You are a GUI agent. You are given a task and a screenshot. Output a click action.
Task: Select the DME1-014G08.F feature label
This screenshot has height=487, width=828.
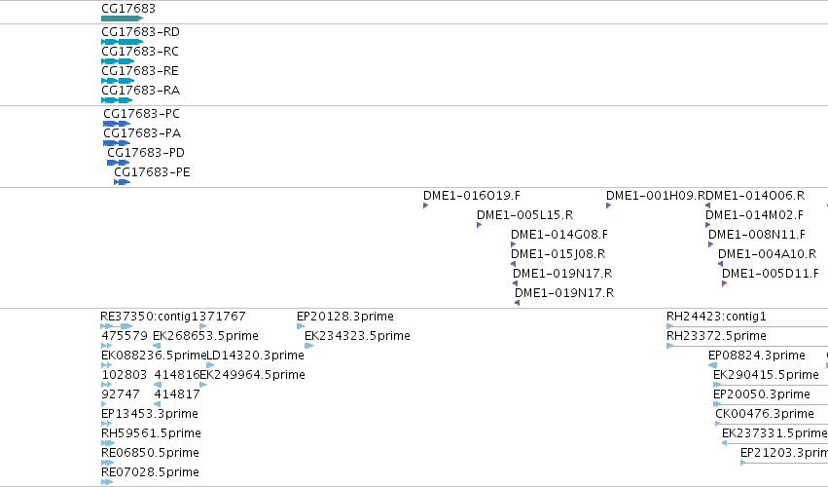559,234
